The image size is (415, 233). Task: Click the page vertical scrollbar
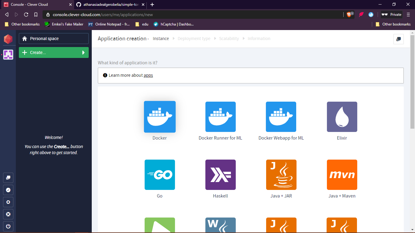(412, 82)
